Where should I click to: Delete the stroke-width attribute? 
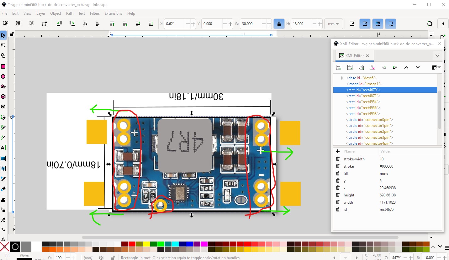click(x=338, y=159)
